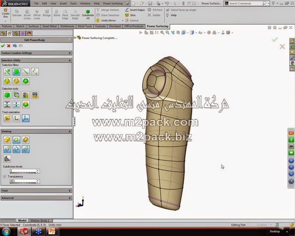Adjust the Transparency percentage slider
Viewport: 295px width, 236px height.
click(23, 183)
